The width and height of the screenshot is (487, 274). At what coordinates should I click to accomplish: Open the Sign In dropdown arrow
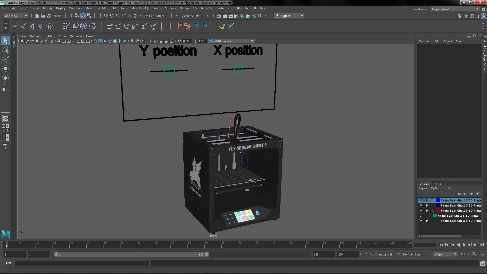(x=302, y=16)
